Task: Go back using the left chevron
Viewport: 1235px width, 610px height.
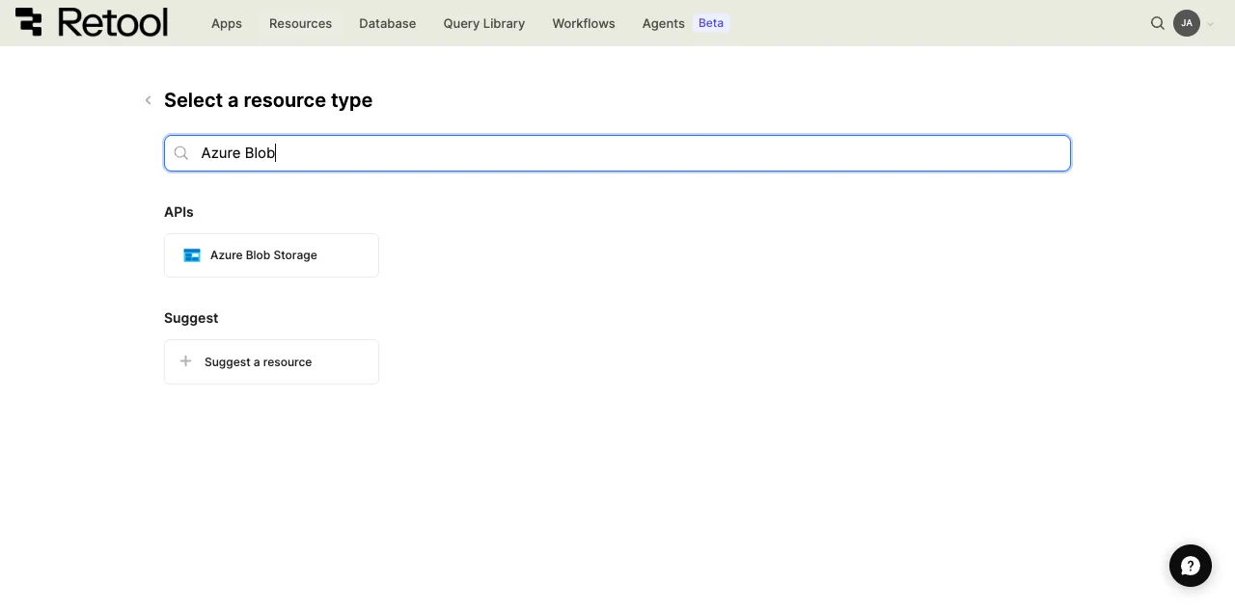Action: [x=148, y=100]
